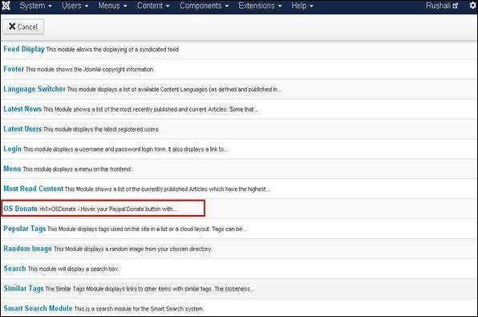478x317 pixels.
Task: Open the Content menu
Action: click(153, 6)
